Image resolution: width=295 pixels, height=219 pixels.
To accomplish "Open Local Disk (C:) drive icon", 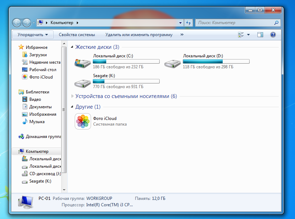I will tap(83, 63).
